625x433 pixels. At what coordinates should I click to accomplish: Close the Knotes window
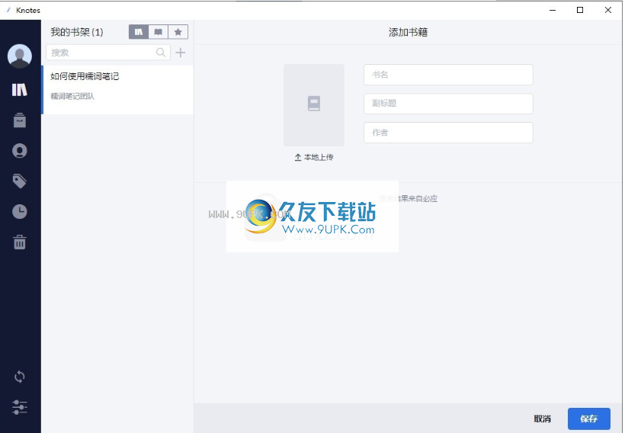[x=608, y=10]
